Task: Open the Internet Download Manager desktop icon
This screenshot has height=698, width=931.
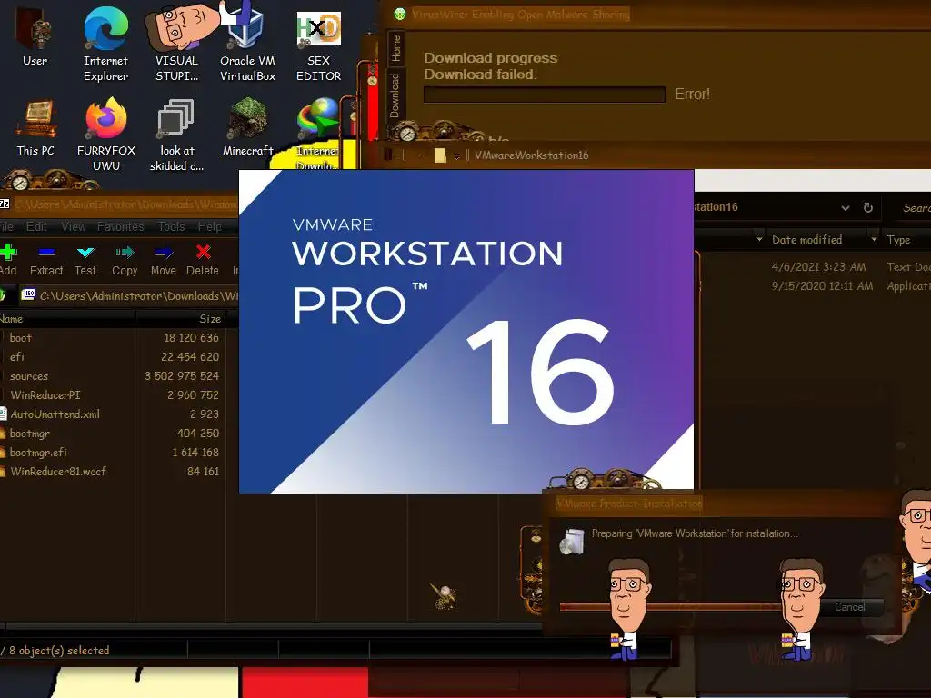Action: pyautogui.click(x=317, y=135)
